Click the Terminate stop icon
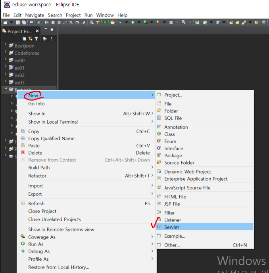This screenshot has width=269, height=273. pyautogui.click(x=59, y=23)
